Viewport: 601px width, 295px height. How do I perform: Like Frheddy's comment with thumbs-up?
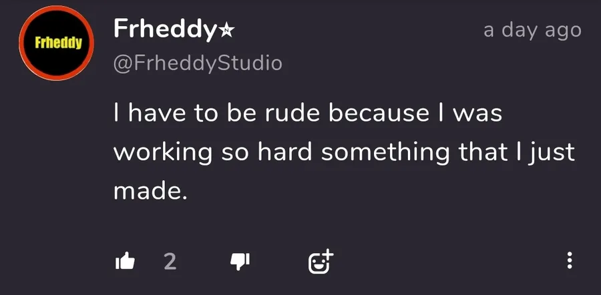click(x=125, y=261)
